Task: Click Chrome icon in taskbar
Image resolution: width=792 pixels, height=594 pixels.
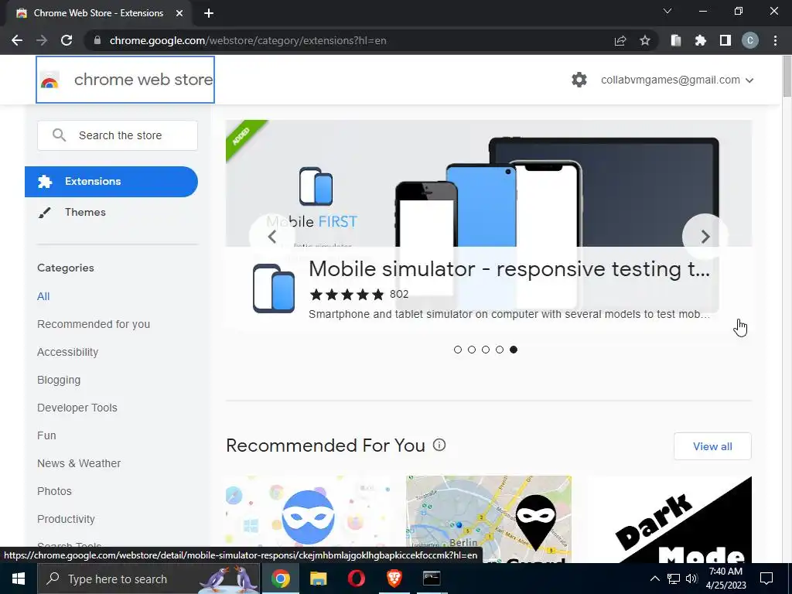Action: pyautogui.click(x=280, y=579)
